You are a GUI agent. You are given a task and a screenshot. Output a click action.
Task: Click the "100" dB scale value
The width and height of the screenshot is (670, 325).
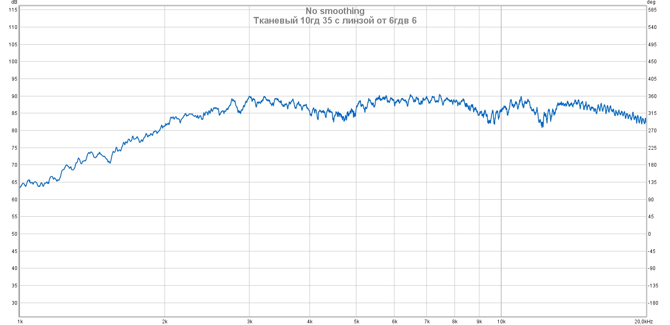tap(13, 62)
